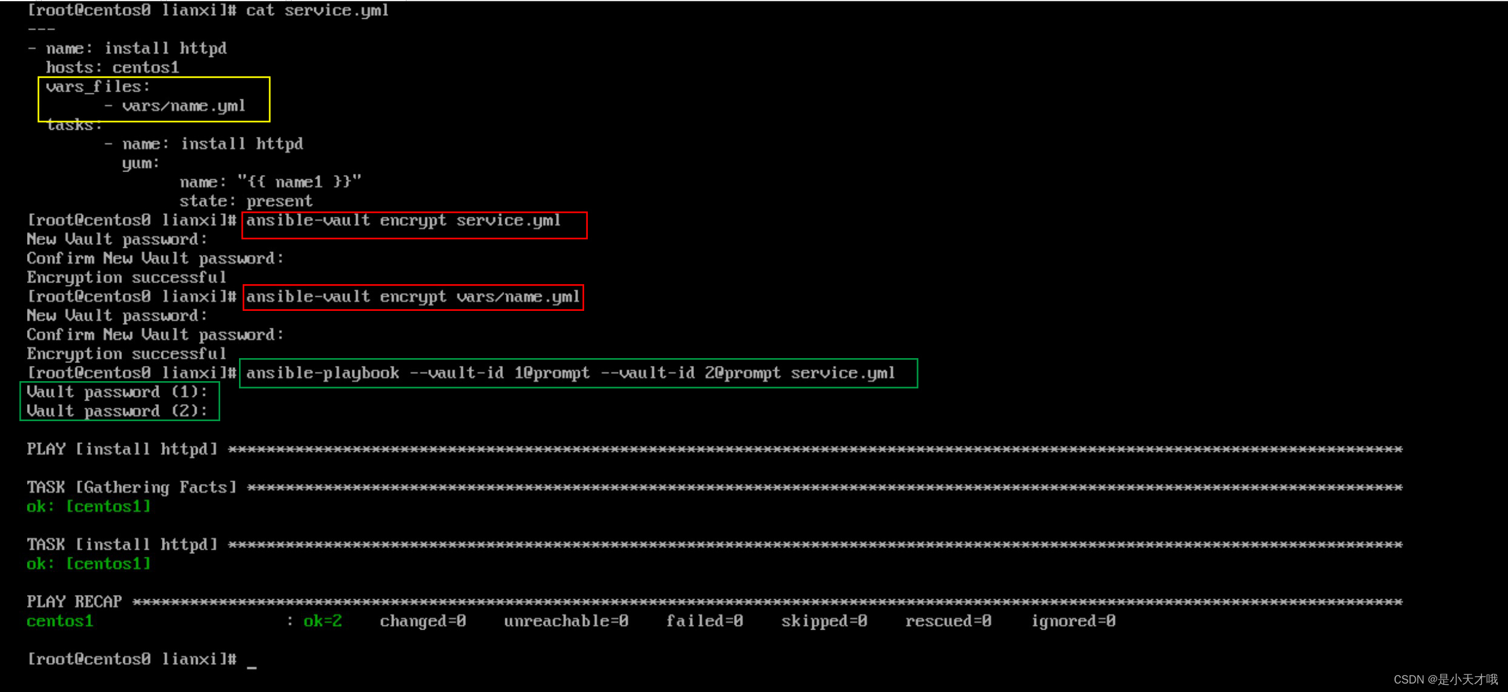Click the 'state: present' line
Screen dimensions: 1508x692
[246, 201]
